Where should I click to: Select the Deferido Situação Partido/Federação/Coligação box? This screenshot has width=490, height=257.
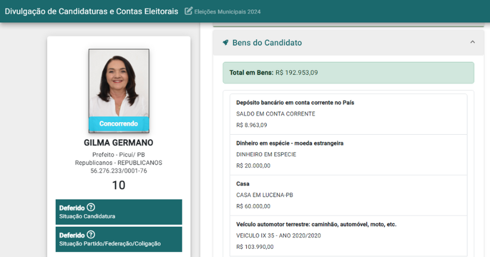[x=119, y=240]
